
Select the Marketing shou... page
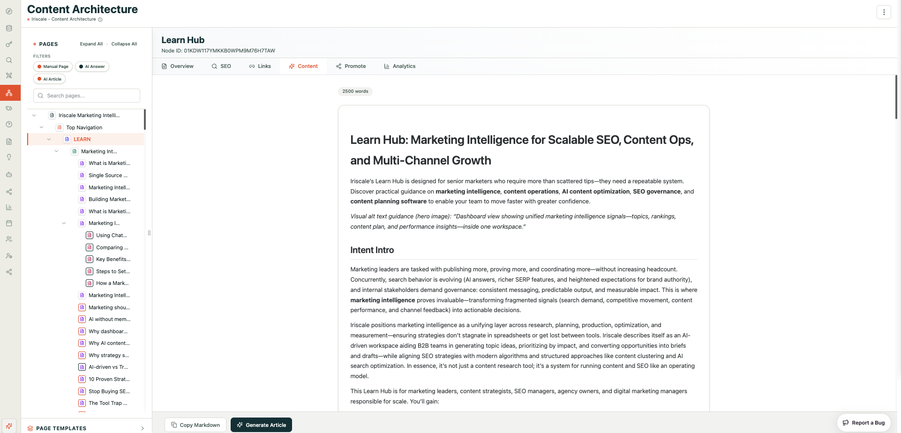tap(109, 307)
